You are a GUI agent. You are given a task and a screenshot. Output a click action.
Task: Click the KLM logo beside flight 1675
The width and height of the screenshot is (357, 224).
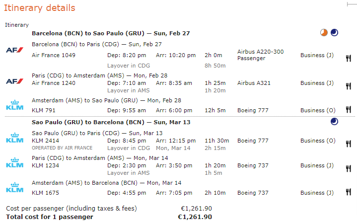[14, 187]
